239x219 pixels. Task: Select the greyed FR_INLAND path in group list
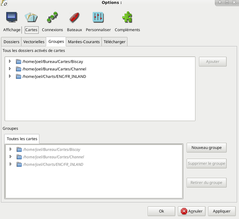point(53,164)
